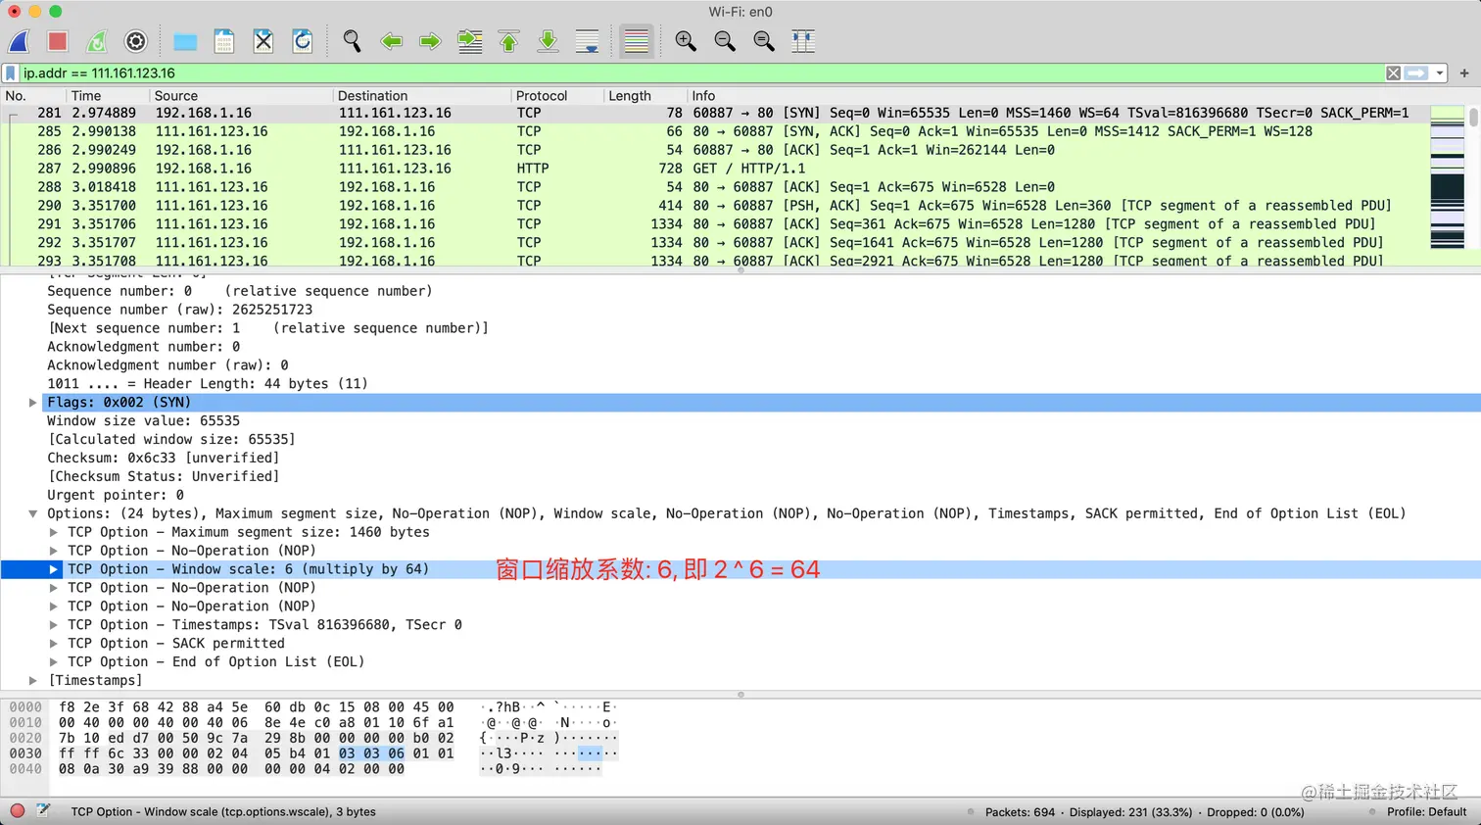1481x825 pixels.
Task: Clear the display filter
Action: pyautogui.click(x=1393, y=73)
